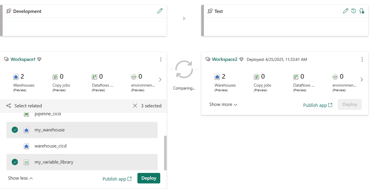Viewport: 382px width, 189px height.
Task: Click the item list vertical scrollbar
Action: [x=165, y=152]
